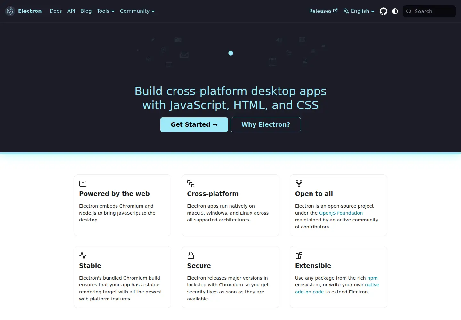Image resolution: width=461 pixels, height=320 pixels.
Task: Click the Cross-platform card heading
Action: [x=213, y=194]
